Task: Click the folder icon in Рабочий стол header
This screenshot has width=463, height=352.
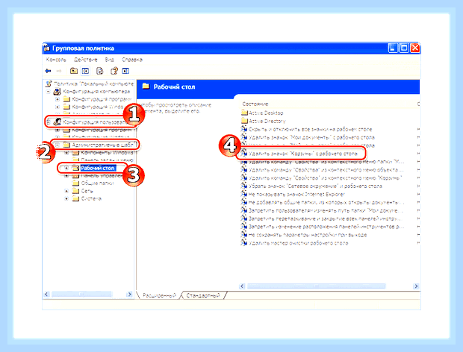Action: pyautogui.click(x=146, y=87)
